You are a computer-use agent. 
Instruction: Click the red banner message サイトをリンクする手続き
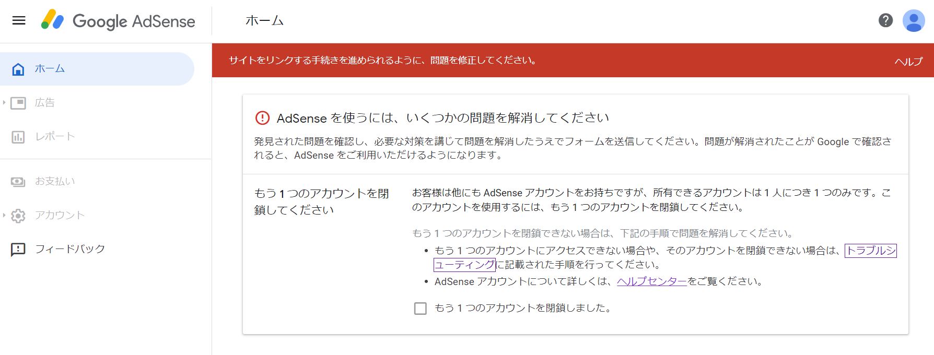click(x=383, y=60)
